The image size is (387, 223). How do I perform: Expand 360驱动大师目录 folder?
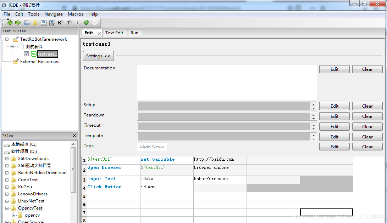pyautogui.click(x=7, y=166)
